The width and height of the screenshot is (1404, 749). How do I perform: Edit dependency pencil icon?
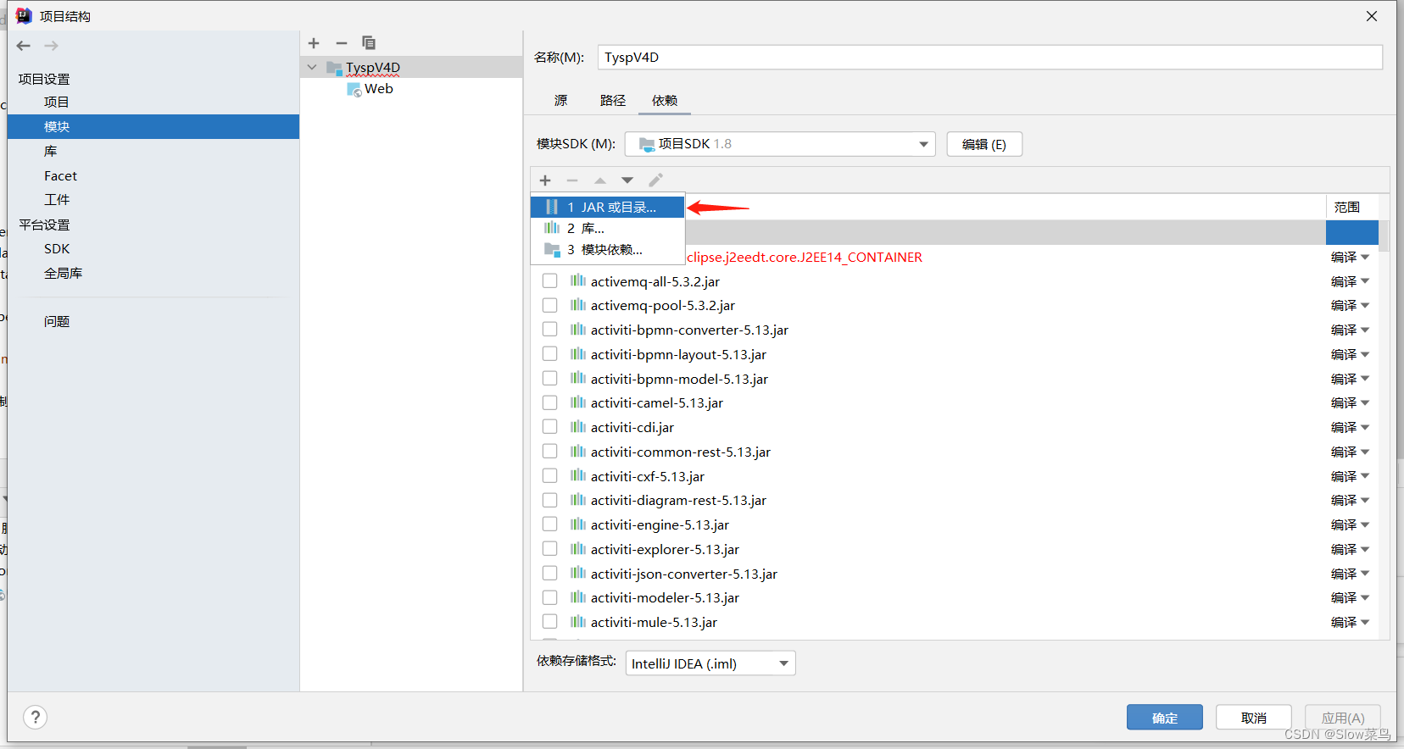pos(655,180)
